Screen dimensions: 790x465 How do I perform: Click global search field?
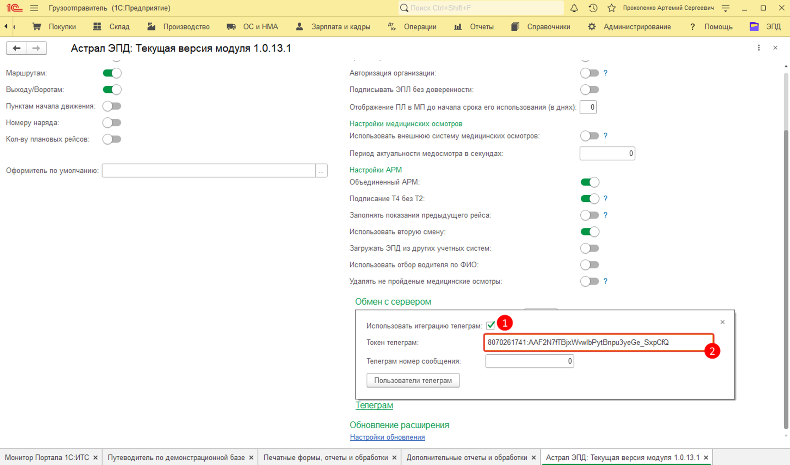pos(481,8)
